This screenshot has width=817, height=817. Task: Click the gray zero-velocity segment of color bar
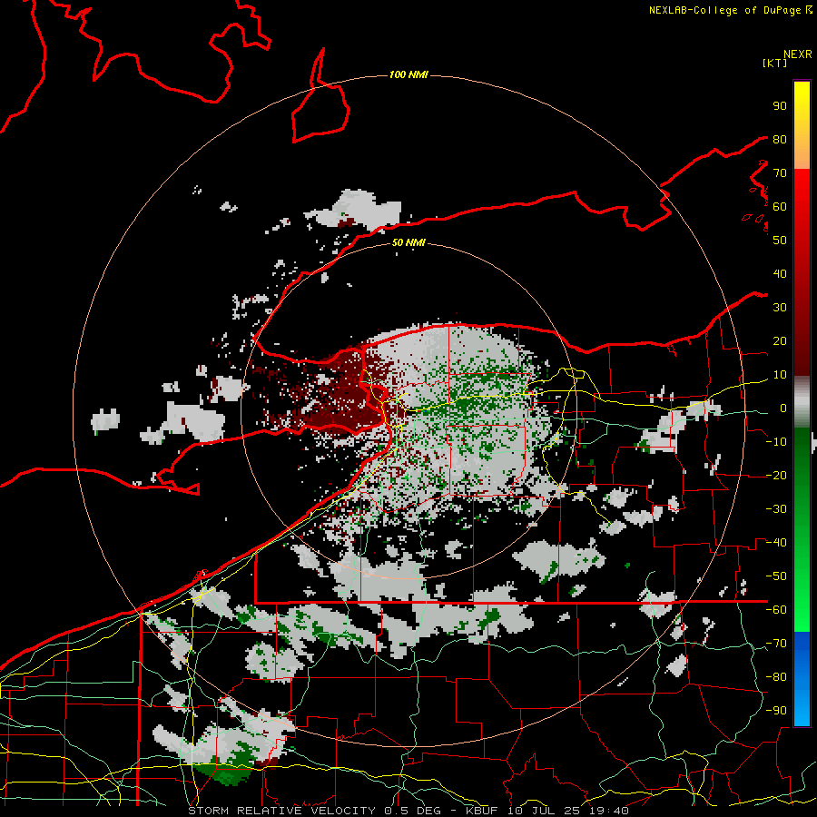(x=802, y=402)
